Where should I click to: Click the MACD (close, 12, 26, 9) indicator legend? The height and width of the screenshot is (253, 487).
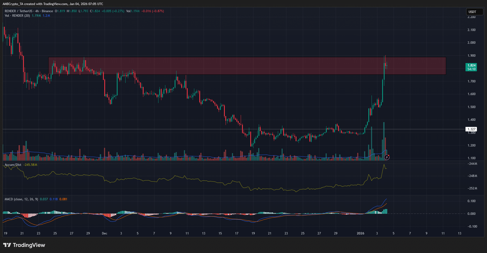coord(21,199)
